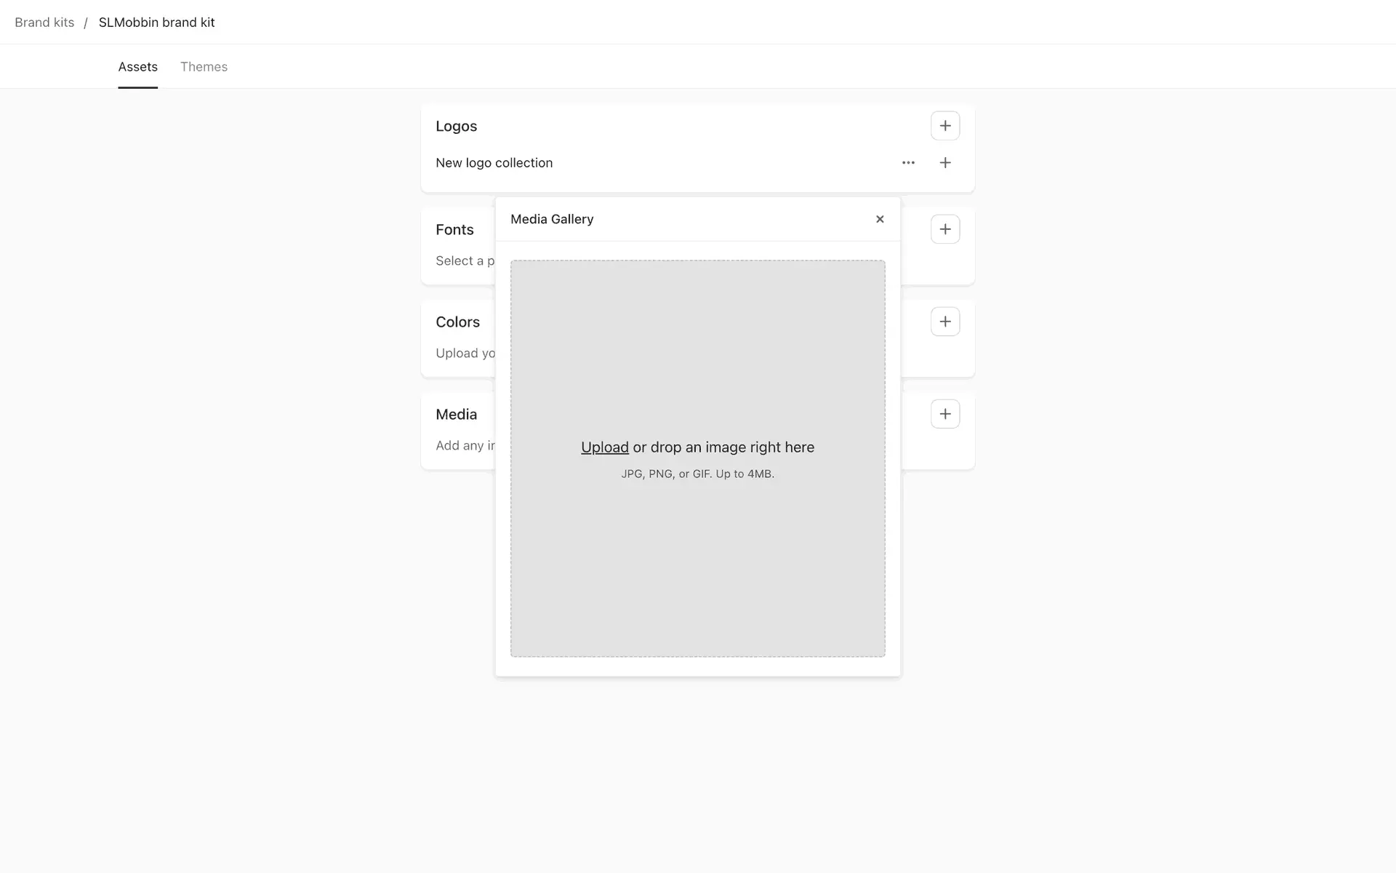This screenshot has height=873, width=1396.
Task: Click the New logo collection name
Action: tap(494, 163)
